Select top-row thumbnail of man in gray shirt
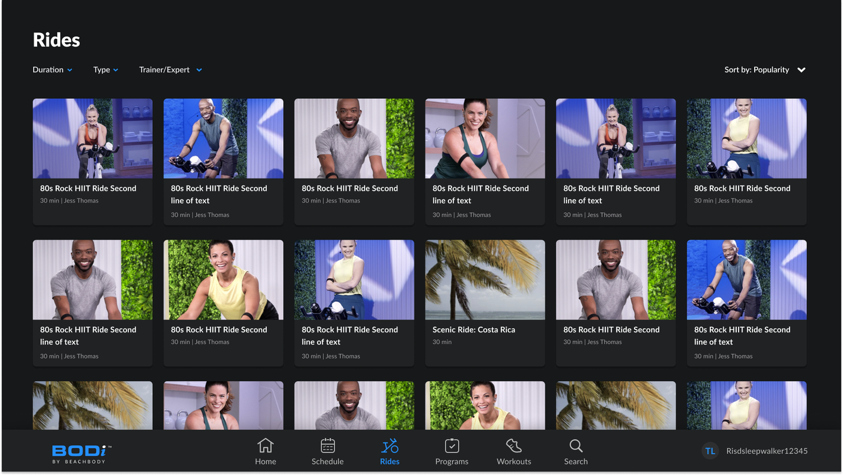 354,139
